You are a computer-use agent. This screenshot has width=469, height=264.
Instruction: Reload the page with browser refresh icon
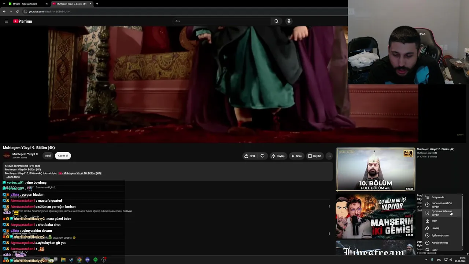pos(17,11)
